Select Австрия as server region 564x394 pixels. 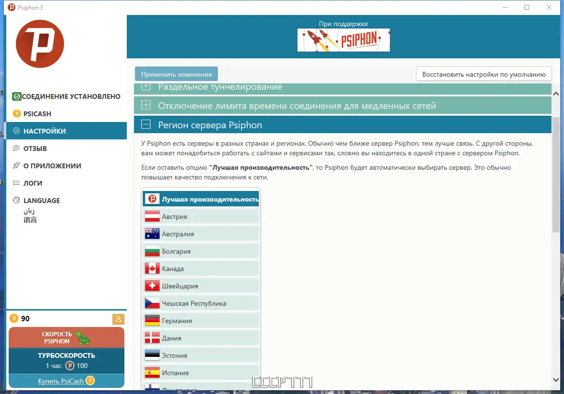(201, 217)
